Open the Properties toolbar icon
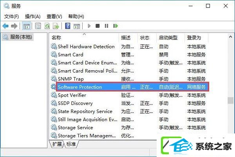 click(x=38, y=26)
